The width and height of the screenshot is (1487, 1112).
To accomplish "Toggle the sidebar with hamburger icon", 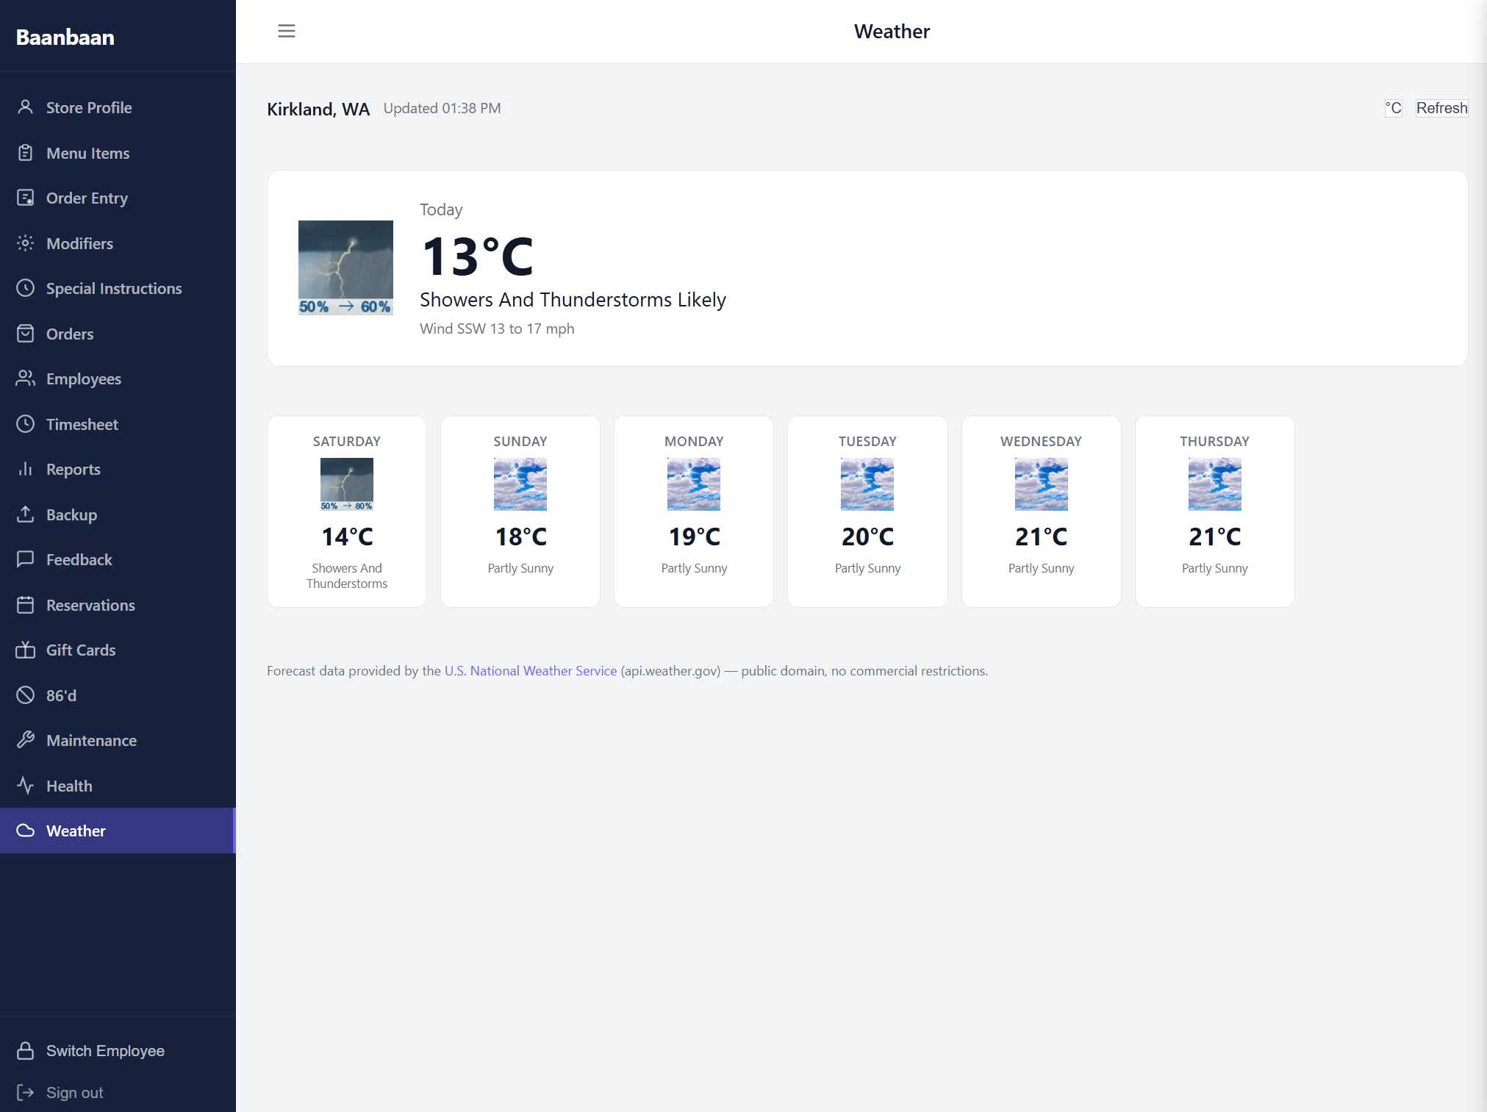I will (287, 31).
